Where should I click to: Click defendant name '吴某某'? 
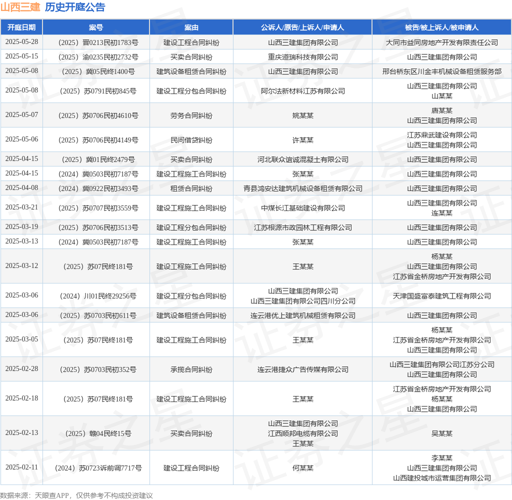click(x=442, y=433)
